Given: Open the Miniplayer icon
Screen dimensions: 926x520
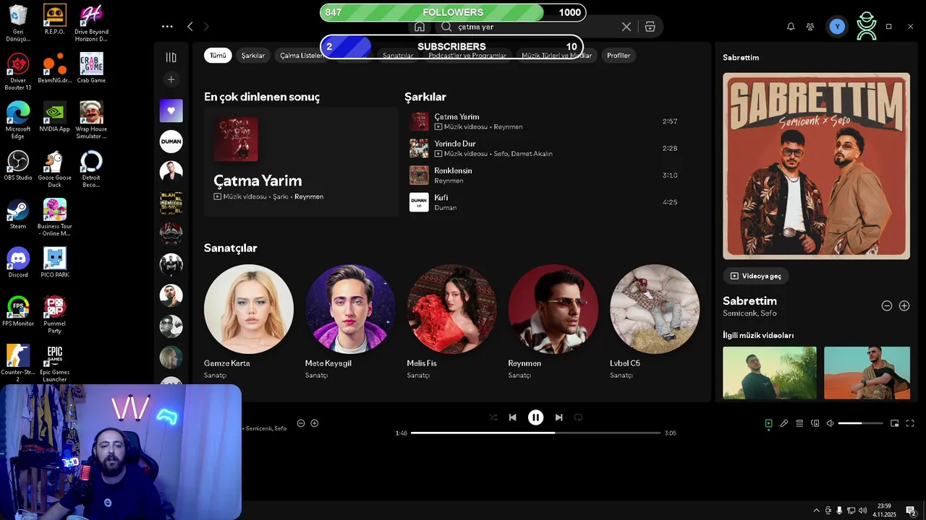Looking at the screenshot, I should pos(895,423).
